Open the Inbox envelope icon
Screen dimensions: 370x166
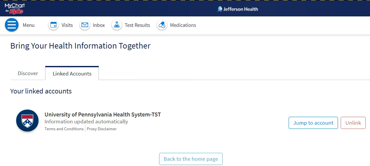point(85,25)
